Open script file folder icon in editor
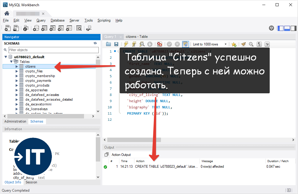The height and width of the screenshot is (194, 298). coord(108,44)
